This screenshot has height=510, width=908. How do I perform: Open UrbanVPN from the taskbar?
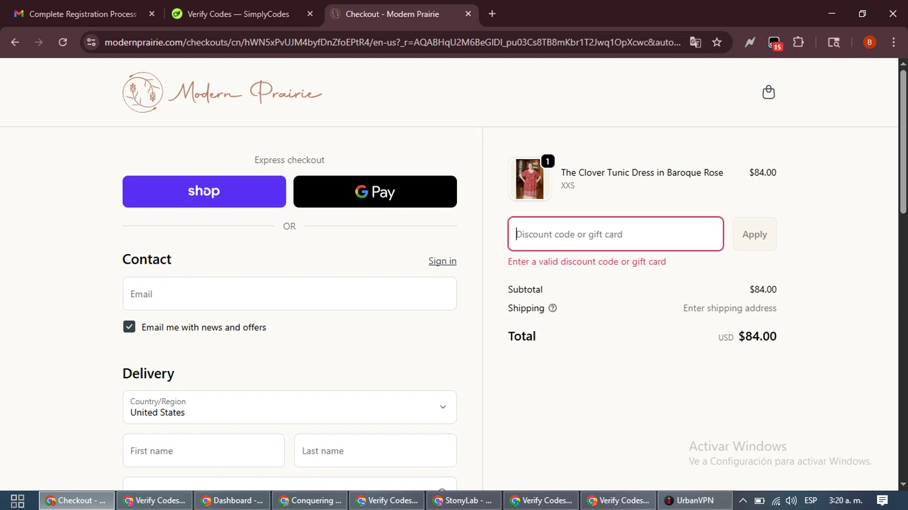click(694, 500)
